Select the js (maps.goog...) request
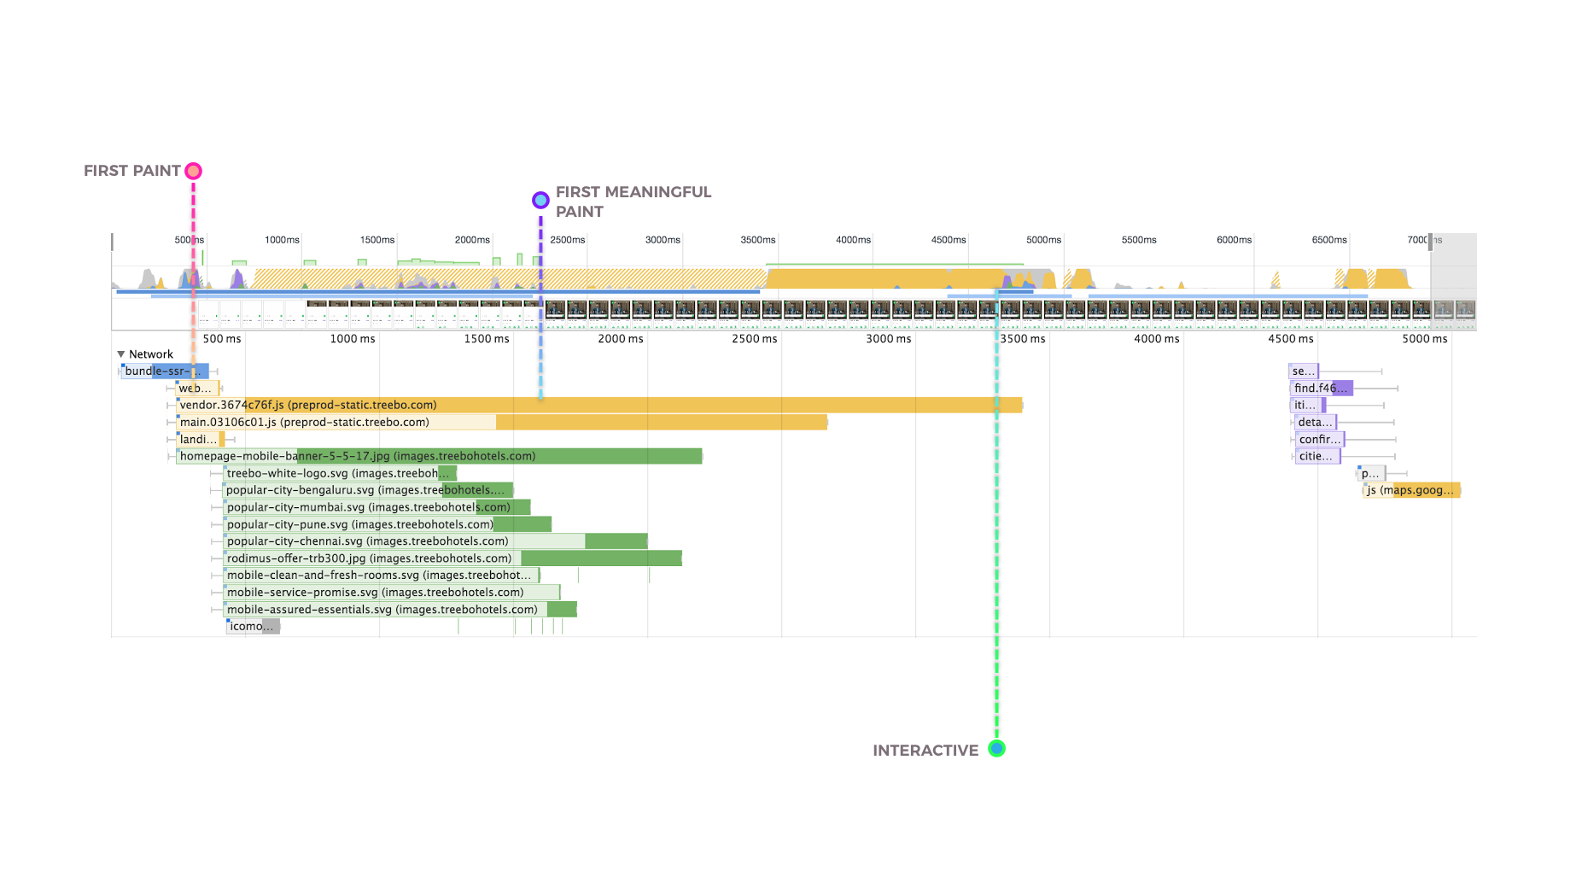This screenshot has width=1588, height=871. 1412,490
